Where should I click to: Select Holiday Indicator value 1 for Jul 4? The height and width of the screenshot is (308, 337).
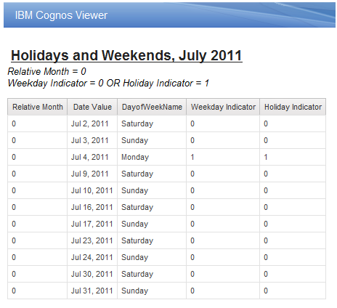pyautogui.click(x=293, y=157)
